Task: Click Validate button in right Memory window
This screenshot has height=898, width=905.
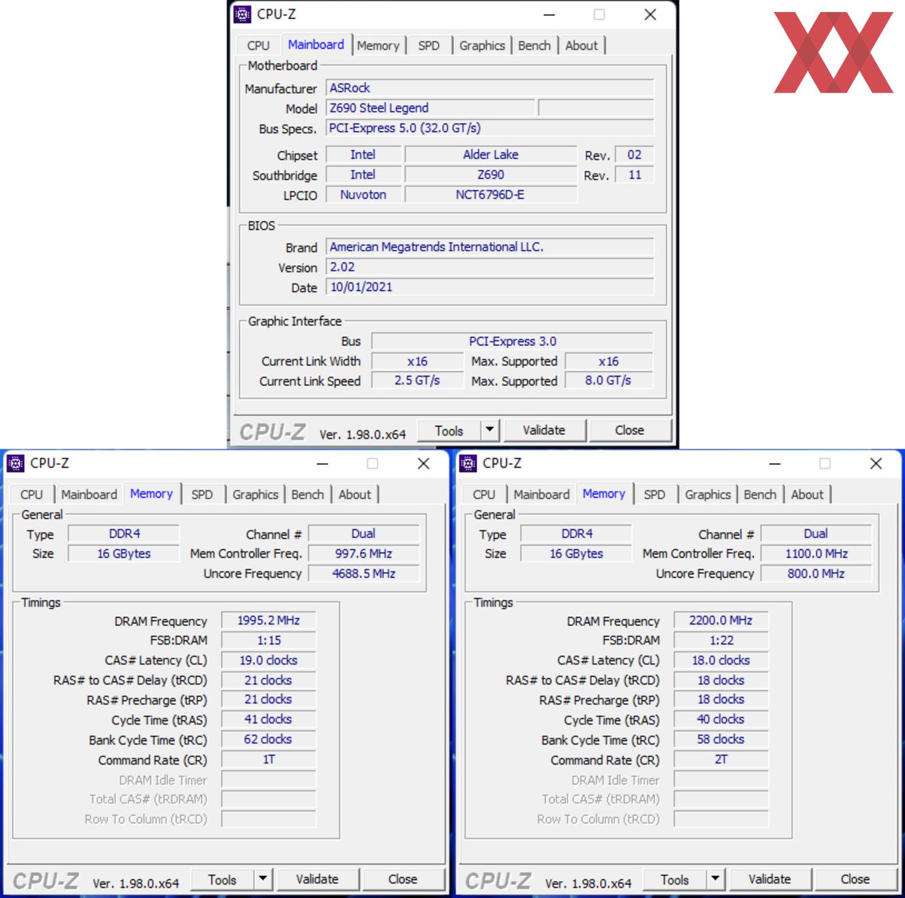Action: coord(769,879)
